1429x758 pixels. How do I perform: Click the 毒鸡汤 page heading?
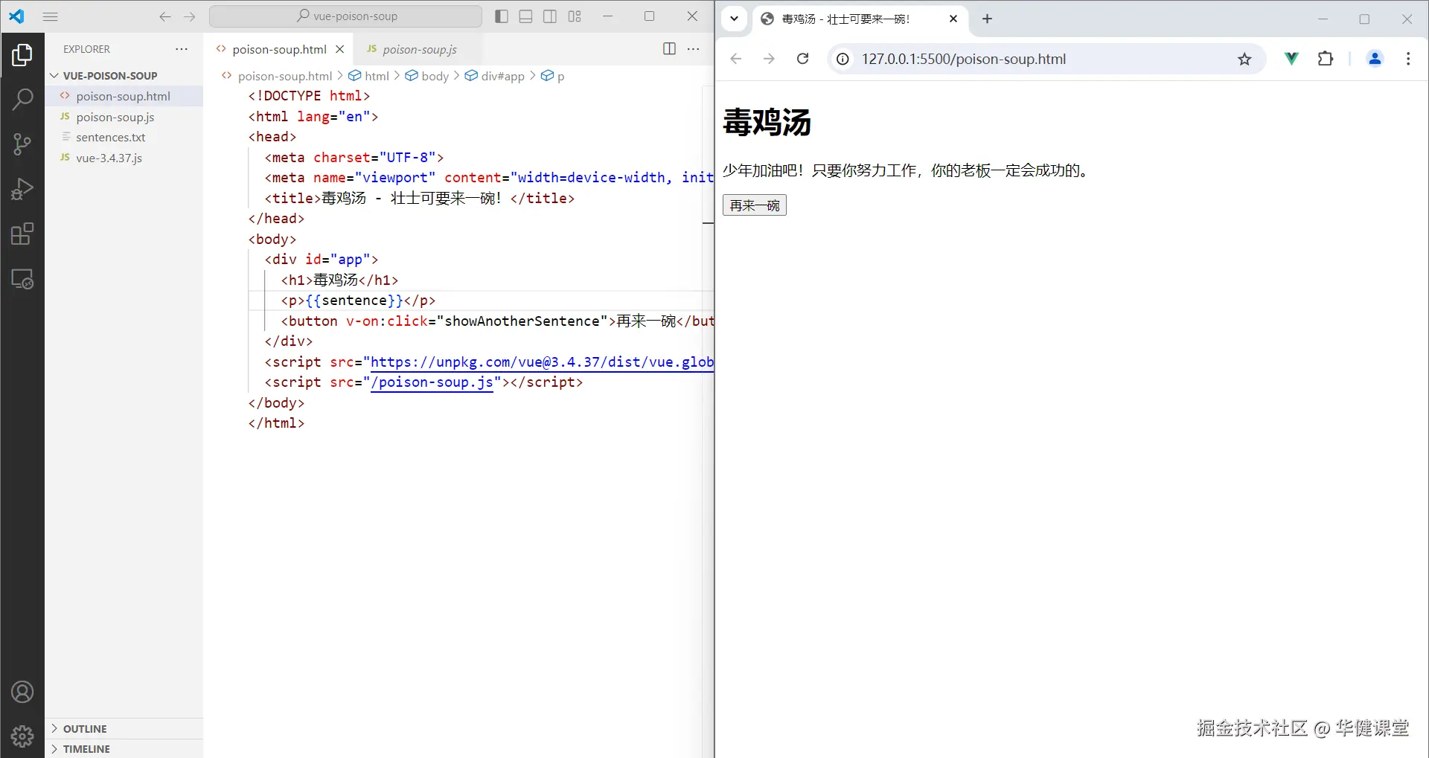(767, 122)
